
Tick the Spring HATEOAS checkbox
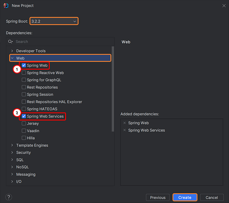pyautogui.click(x=24, y=109)
